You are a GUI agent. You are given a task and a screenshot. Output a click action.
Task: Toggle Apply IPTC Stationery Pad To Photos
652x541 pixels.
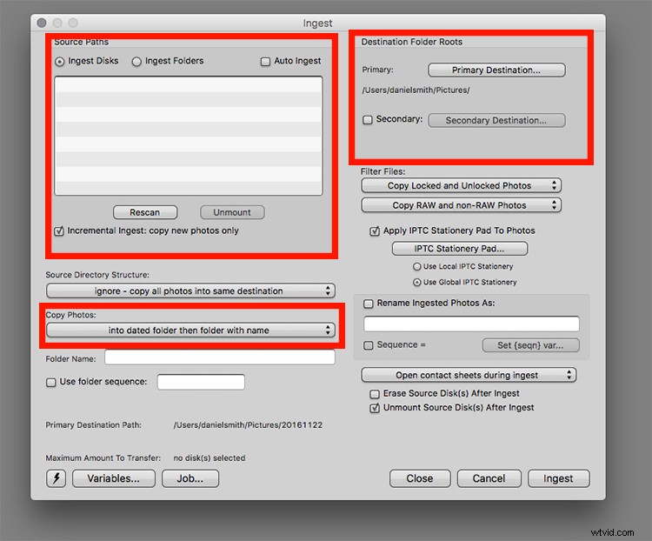click(375, 231)
